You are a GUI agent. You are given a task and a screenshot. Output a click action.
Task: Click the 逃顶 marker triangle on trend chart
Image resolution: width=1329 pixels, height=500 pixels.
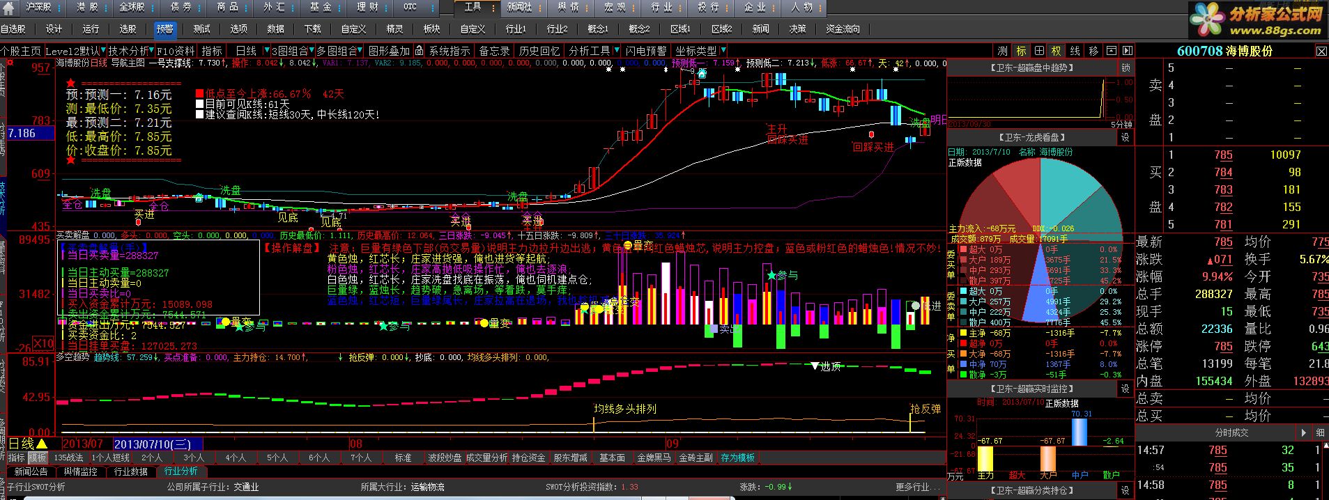tap(814, 366)
